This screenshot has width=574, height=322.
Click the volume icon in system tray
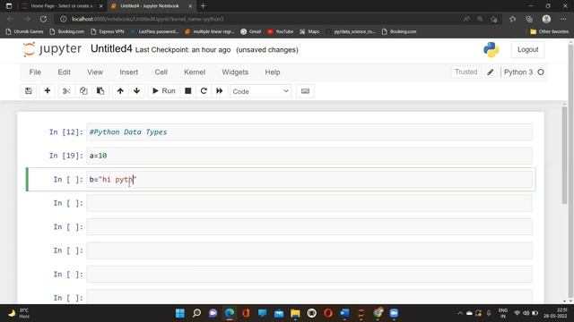[x=526, y=313]
